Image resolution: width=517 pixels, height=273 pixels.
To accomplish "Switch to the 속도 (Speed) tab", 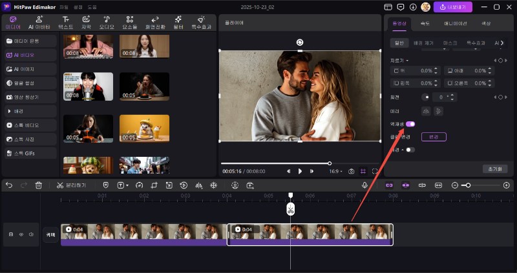I will click(x=425, y=23).
